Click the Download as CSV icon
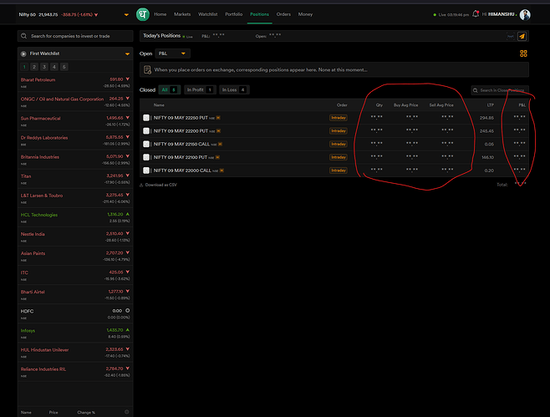The width and height of the screenshot is (550, 417). click(142, 185)
